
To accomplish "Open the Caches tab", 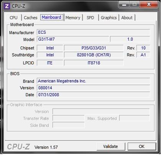I will [x=31, y=18].
